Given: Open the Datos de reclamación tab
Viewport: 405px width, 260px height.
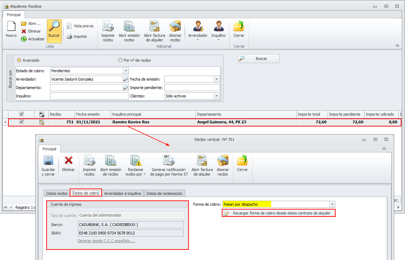Looking at the screenshot, I should (x=165, y=193).
